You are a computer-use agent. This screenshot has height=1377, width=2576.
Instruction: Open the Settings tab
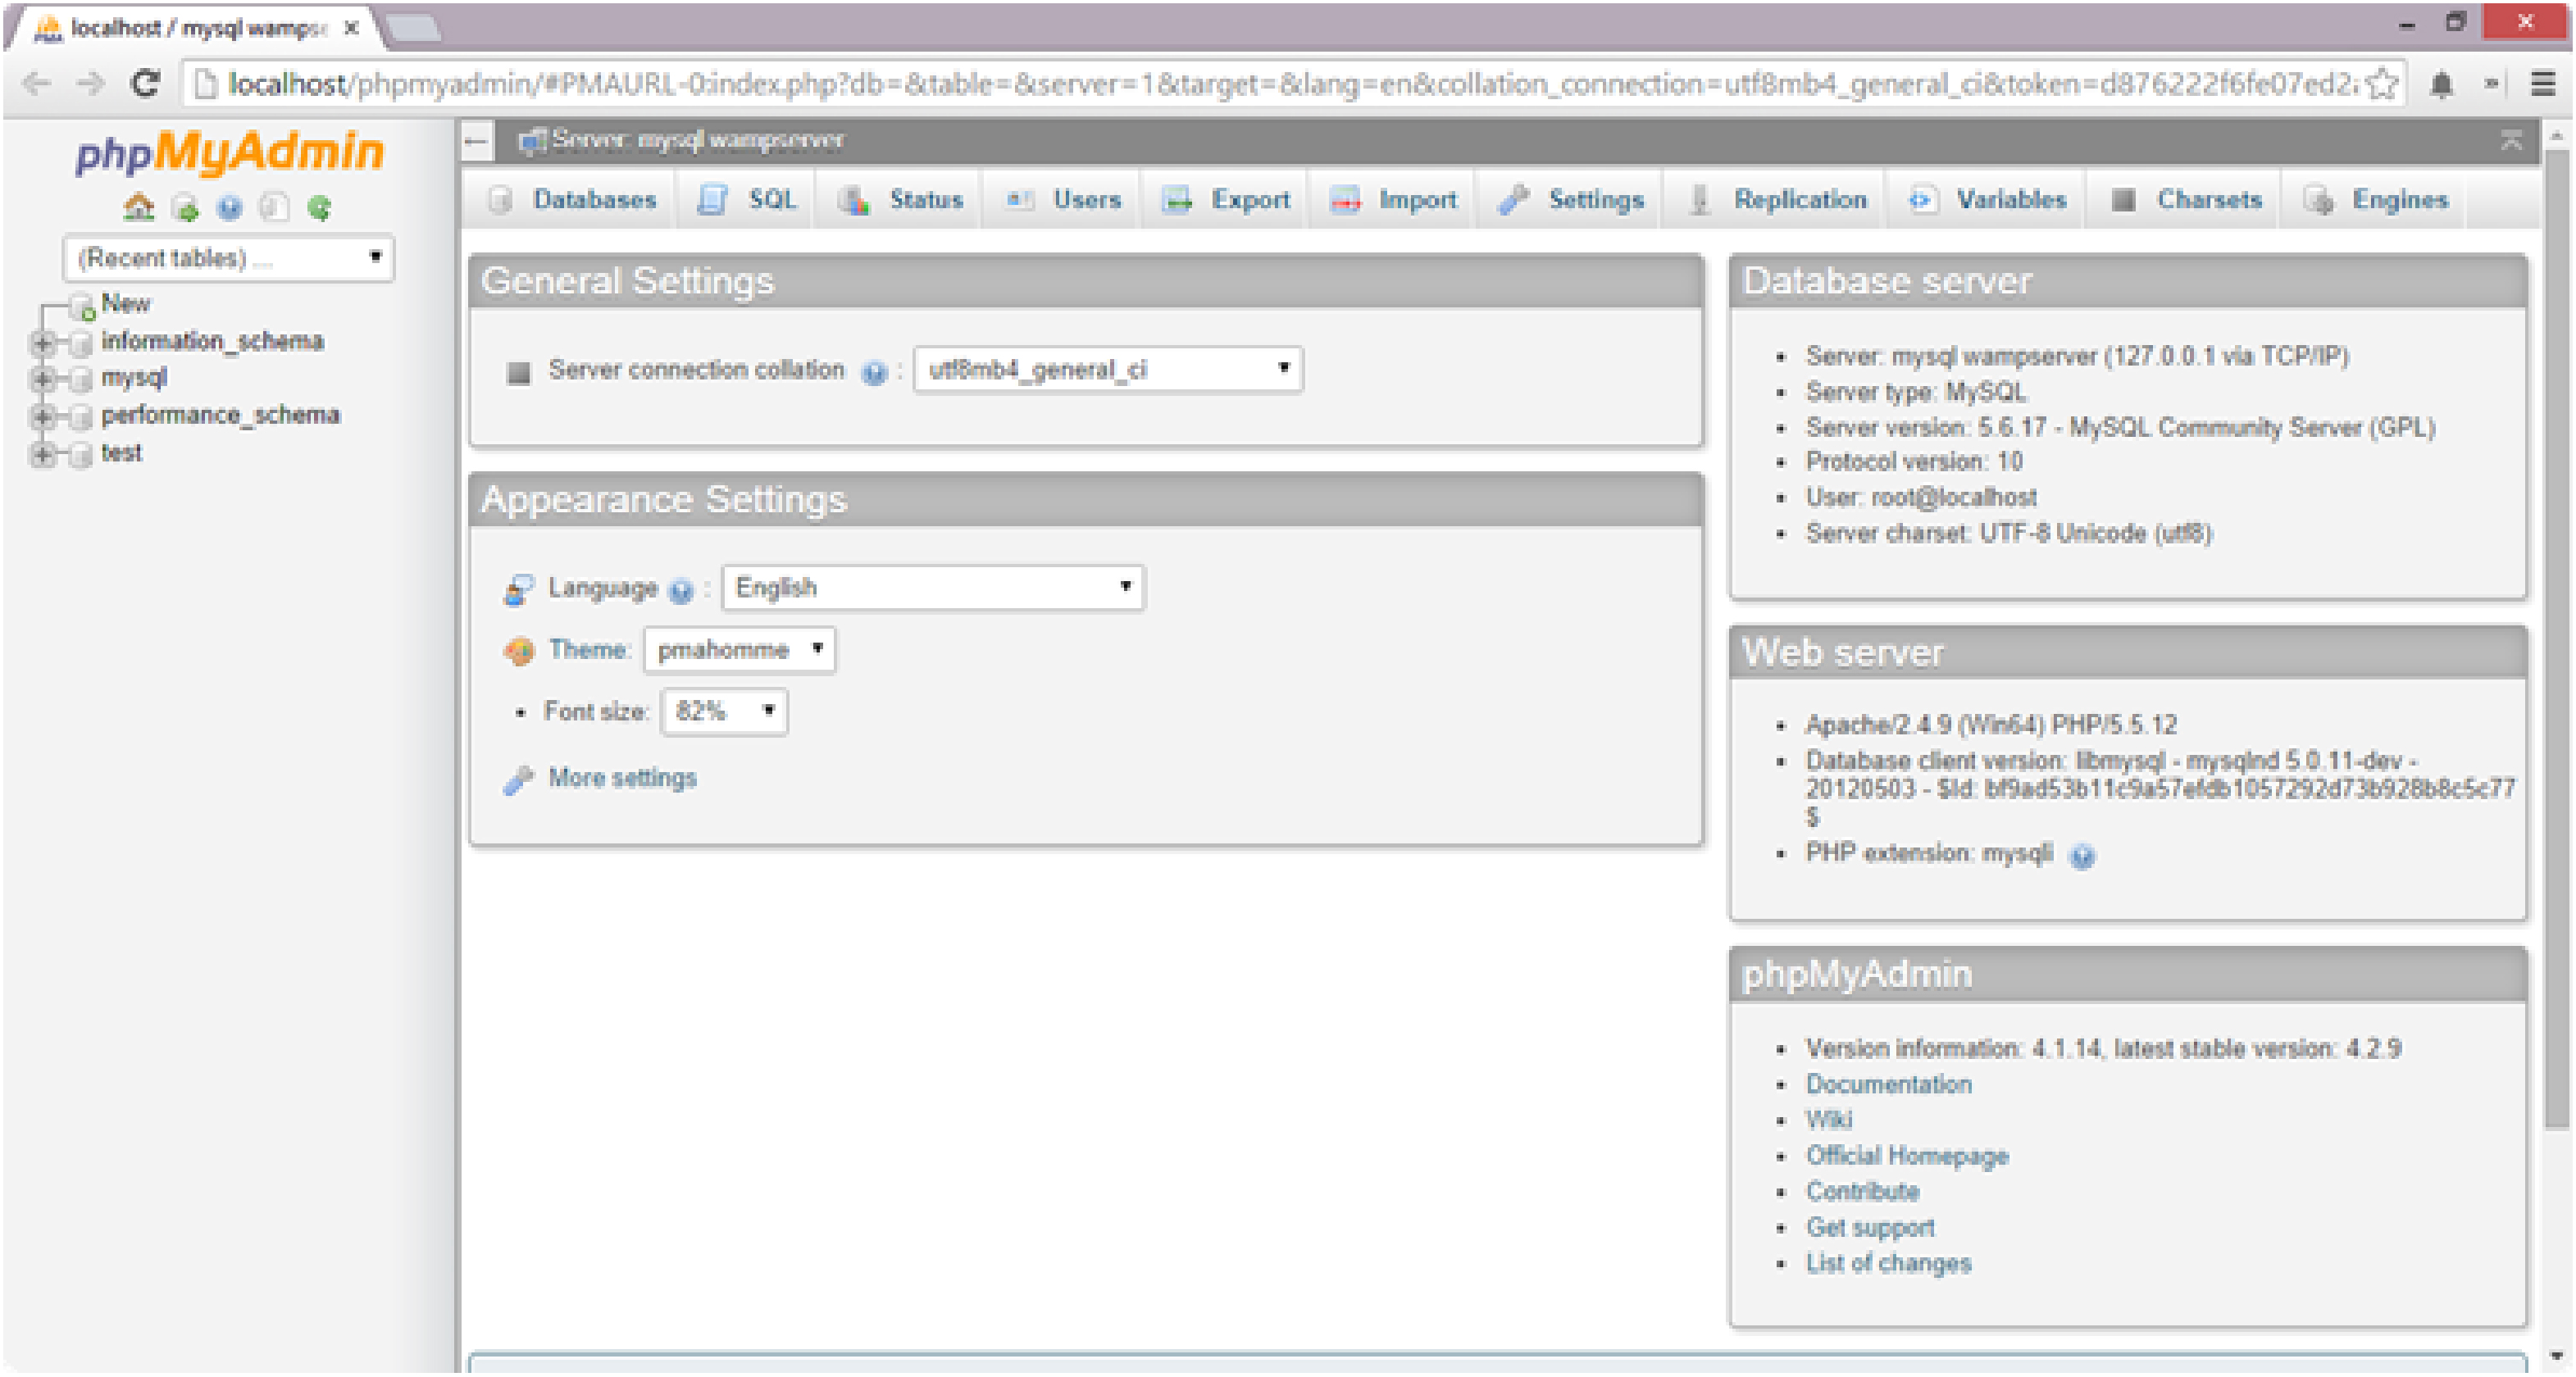pyautogui.click(x=1570, y=201)
